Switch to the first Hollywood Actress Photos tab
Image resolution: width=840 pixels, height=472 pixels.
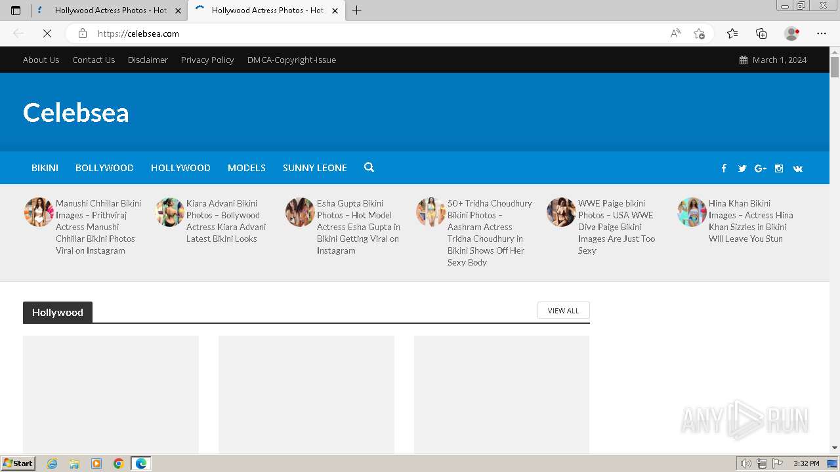pyautogui.click(x=110, y=10)
